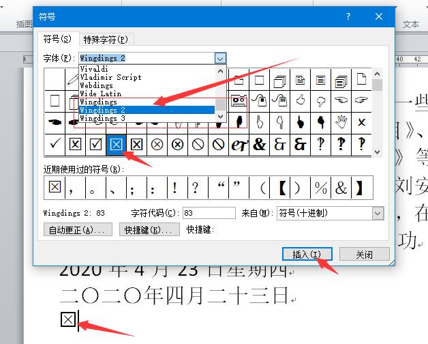Click the highlighted boxed X symbol
The image size is (428, 344).
click(117, 144)
